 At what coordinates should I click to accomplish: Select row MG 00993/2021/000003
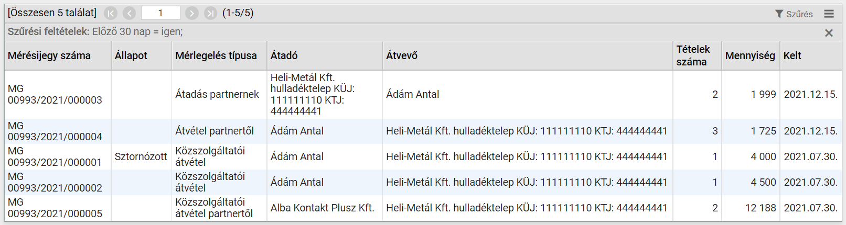coord(423,95)
